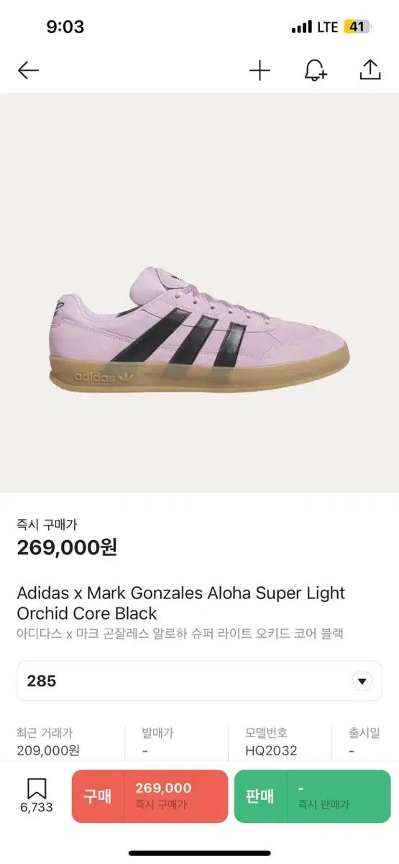The width and height of the screenshot is (399, 864).
Task: Tap the plus icon in the header
Action: pyautogui.click(x=260, y=70)
